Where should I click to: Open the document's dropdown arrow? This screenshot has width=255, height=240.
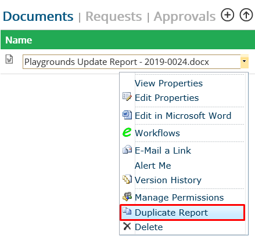click(x=245, y=61)
